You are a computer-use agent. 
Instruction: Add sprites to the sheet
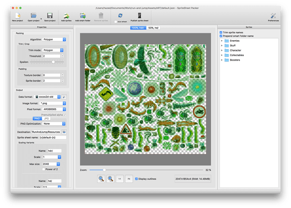[x=66, y=17]
